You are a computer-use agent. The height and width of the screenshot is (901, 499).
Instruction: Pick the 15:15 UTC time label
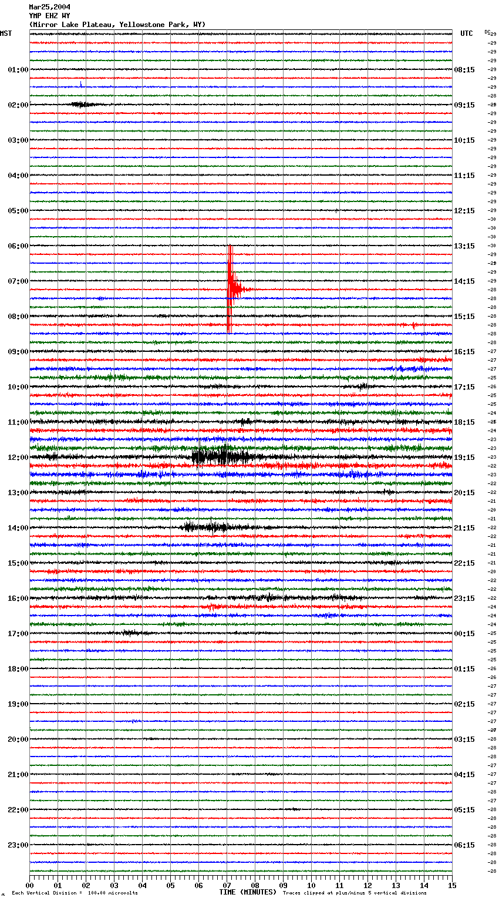point(464,317)
